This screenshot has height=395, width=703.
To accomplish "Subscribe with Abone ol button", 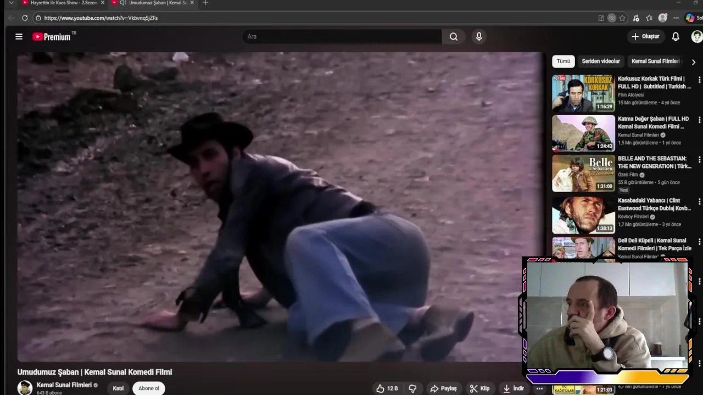I will point(148,388).
